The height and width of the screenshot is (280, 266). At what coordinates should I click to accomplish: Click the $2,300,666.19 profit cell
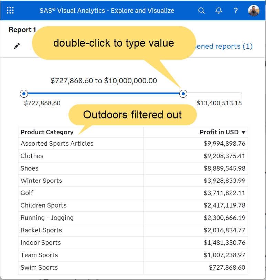[x=196, y=218]
